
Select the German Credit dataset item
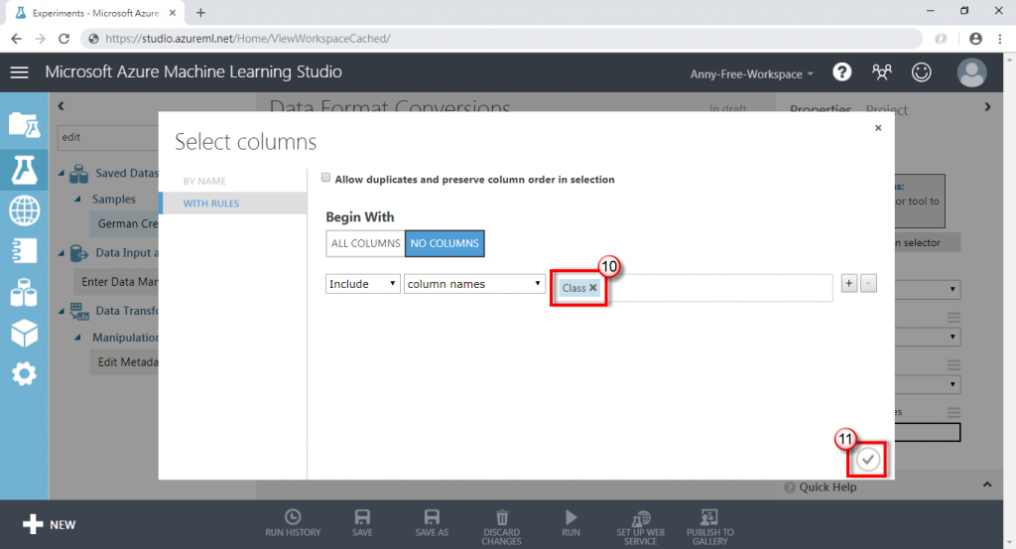(125, 223)
